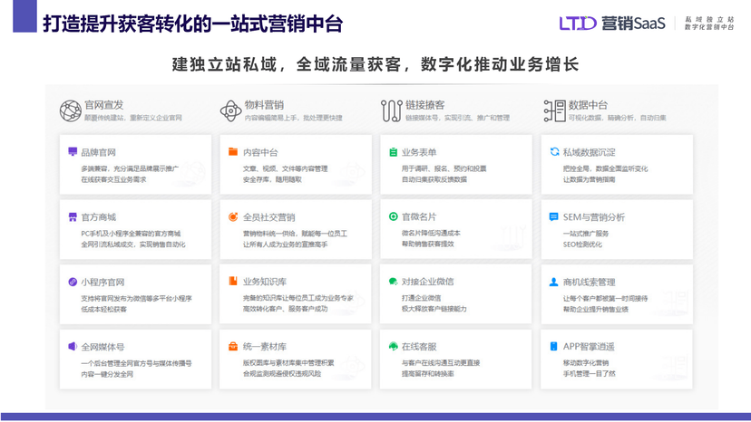The width and height of the screenshot is (751, 422).
Task: Select the 官网宣发 column heading
Action: point(104,105)
